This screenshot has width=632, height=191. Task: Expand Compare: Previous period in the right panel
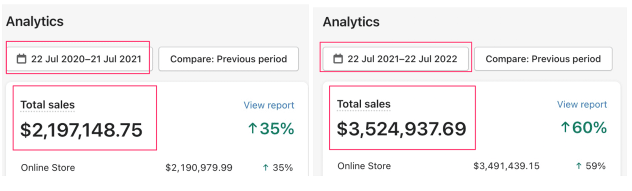(x=543, y=59)
